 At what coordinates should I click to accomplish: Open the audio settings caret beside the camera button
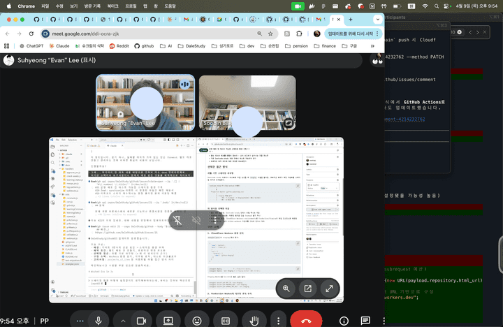[123, 321]
